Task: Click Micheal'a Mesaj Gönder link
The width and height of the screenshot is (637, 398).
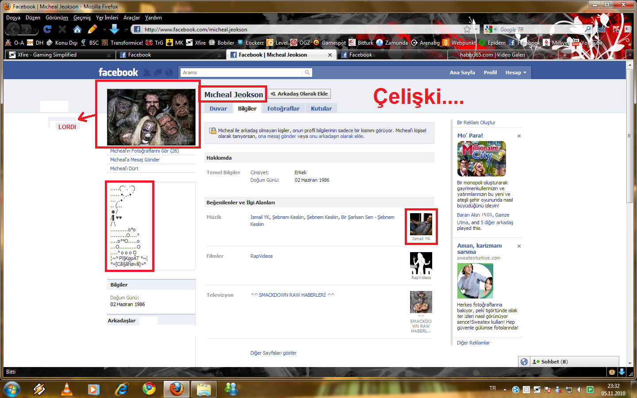Action: (135, 160)
